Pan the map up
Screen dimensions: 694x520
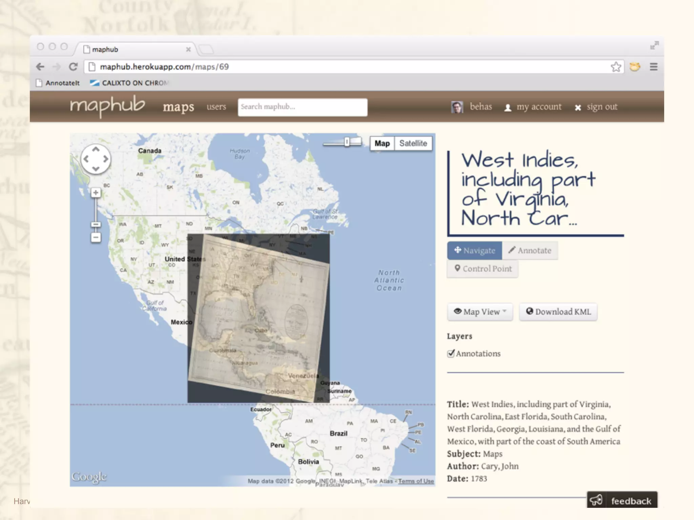[96, 149]
